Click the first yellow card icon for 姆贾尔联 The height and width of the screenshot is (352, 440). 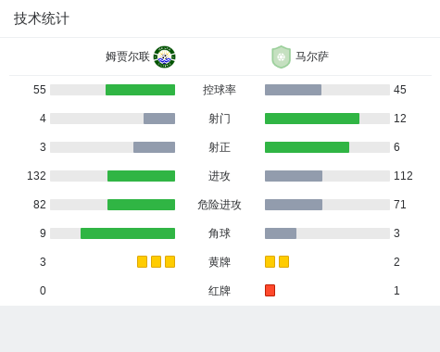point(142,262)
